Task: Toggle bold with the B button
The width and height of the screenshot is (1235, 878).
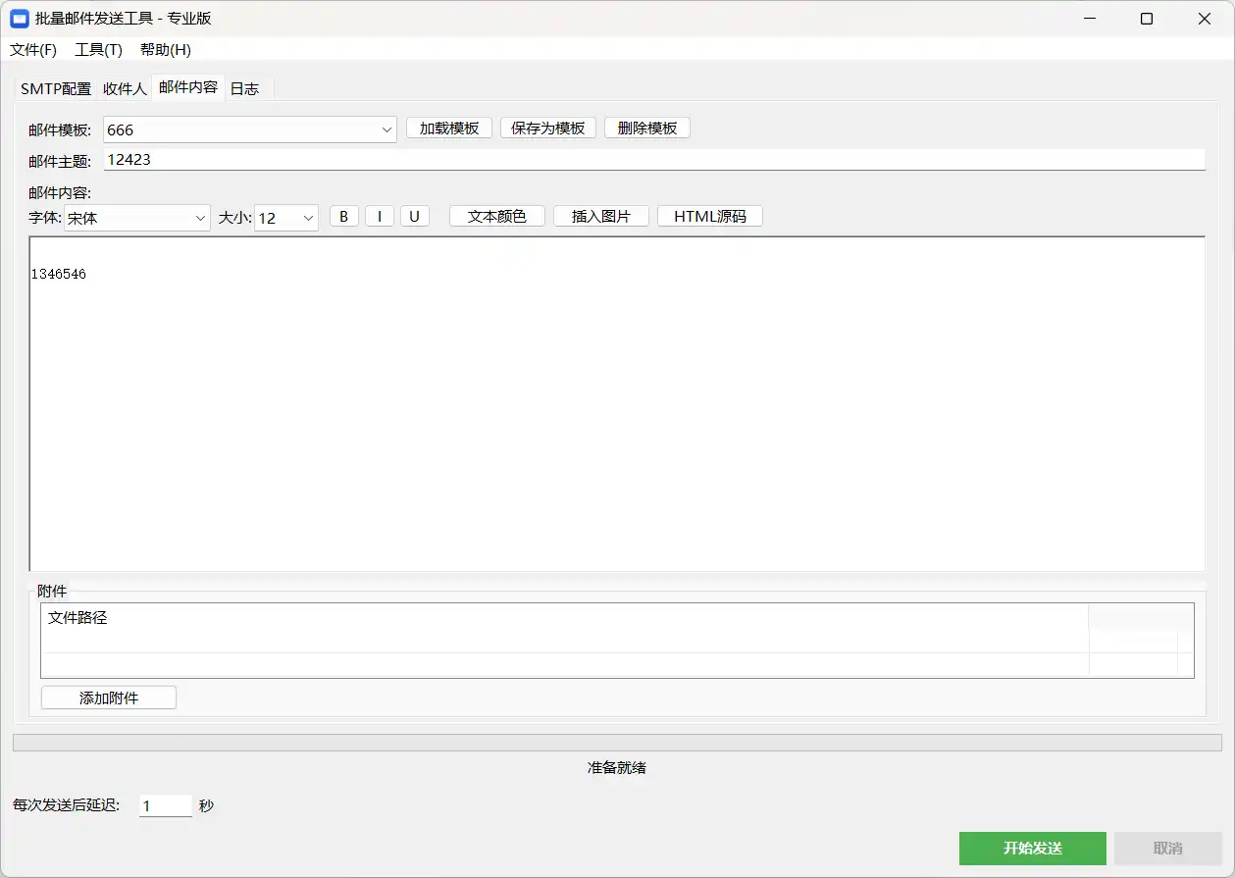Action: (x=344, y=216)
